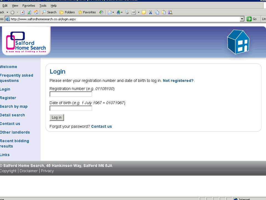Open the Copyright footer link
Viewport: 266px width, 200px height.
click(x=8, y=171)
